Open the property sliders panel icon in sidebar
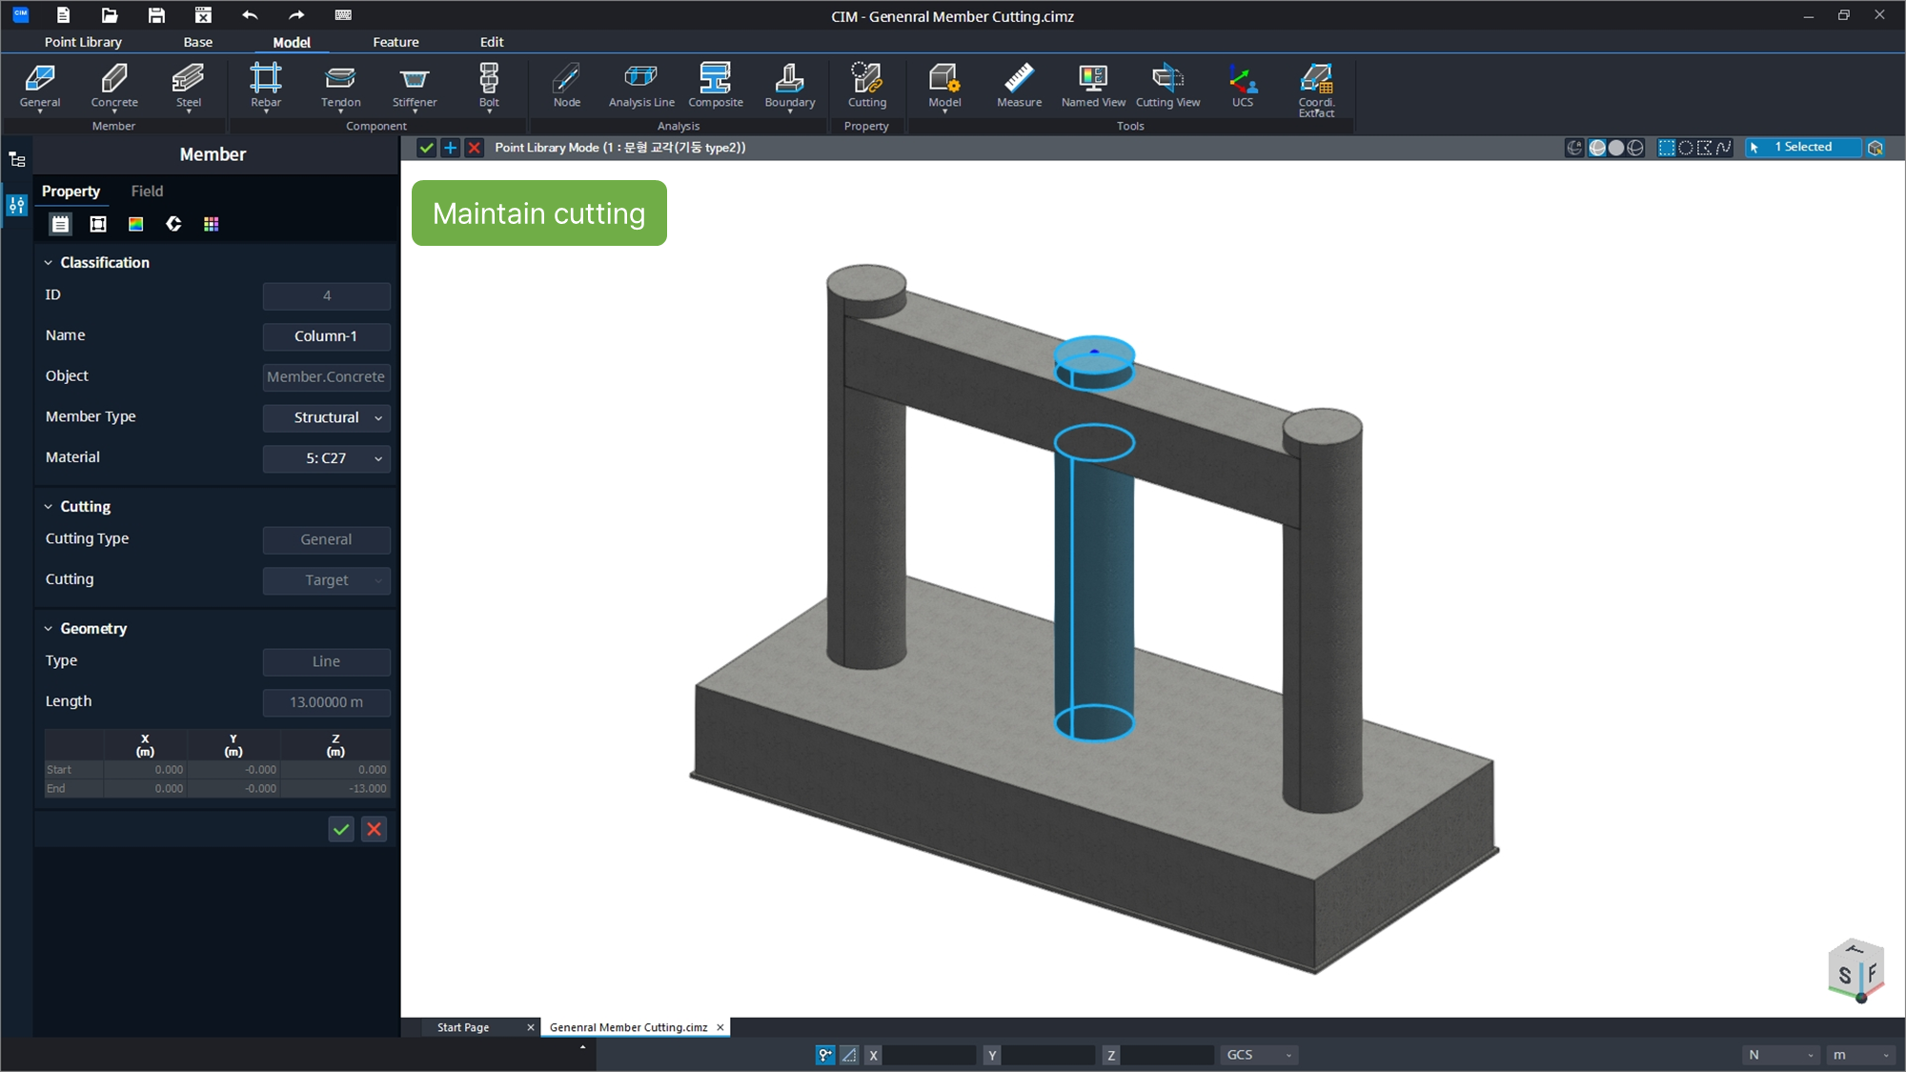 (x=17, y=204)
